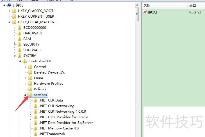This screenshot has height=137, width=205.
Task: Click the SECURITY key folder icon
Action: pyautogui.click(x=19, y=44)
